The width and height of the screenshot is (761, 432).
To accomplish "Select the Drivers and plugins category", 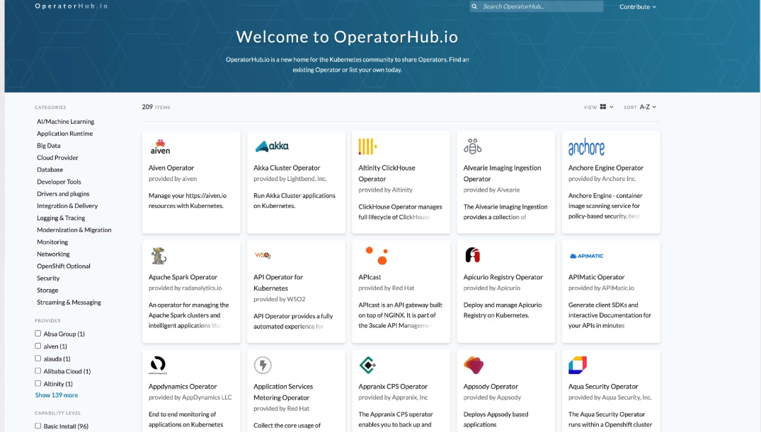I will point(63,194).
